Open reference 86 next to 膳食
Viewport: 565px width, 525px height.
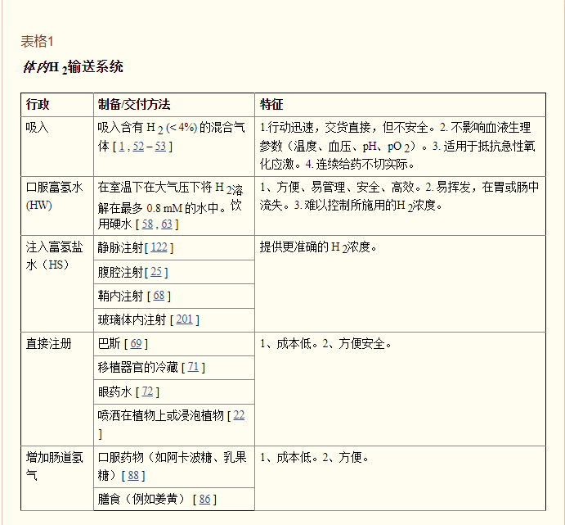tap(204, 499)
